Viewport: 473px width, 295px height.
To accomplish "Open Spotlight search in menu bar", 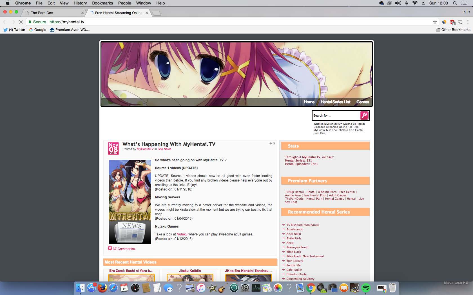I will pos(455,3).
